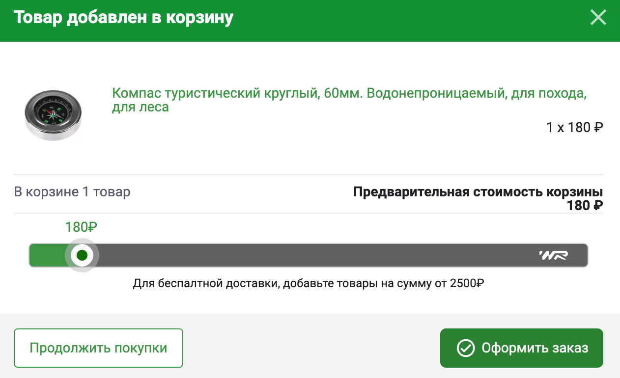620x378 pixels.
Task: Click the Товар добавлен в корзину title
Action: [123, 18]
